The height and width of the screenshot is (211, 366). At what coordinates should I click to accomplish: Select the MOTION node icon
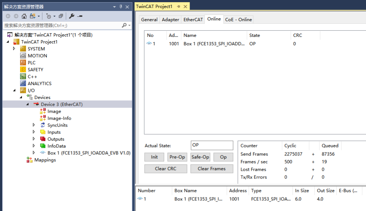tap(23, 56)
